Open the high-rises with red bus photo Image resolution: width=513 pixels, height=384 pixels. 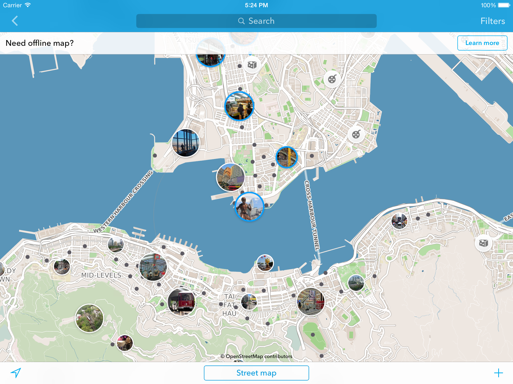230,177
